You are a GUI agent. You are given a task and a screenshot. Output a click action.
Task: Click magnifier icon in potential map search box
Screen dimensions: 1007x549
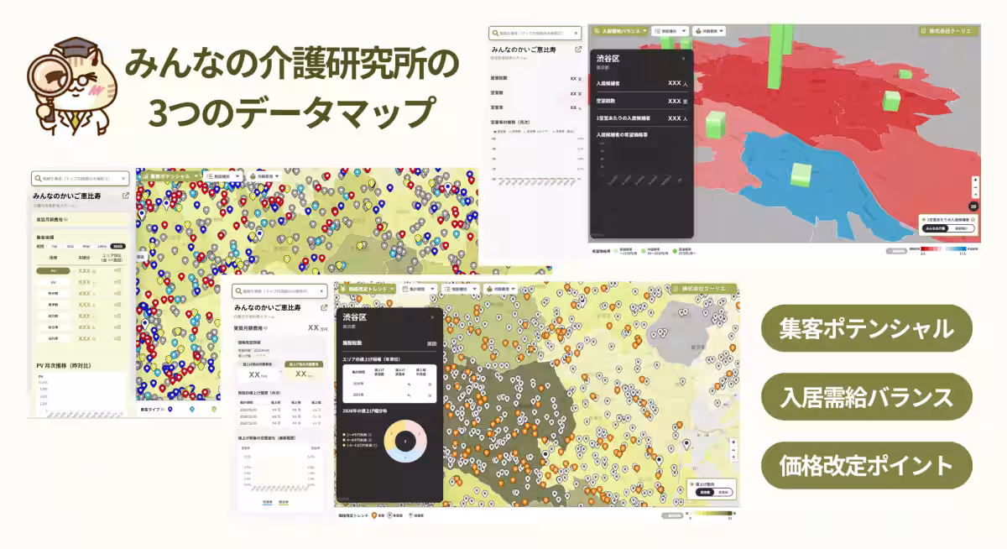pyautogui.click(x=37, y=178)
